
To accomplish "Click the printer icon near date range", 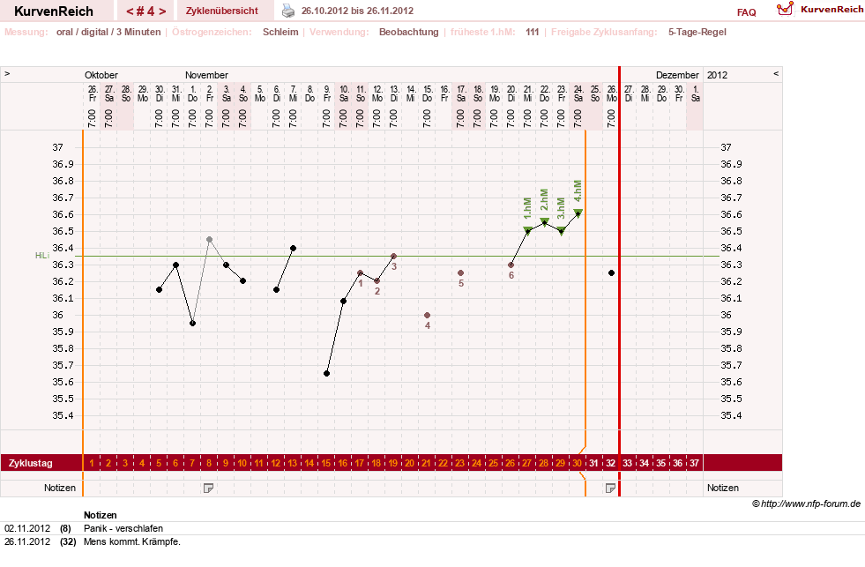I will (288, 11).
